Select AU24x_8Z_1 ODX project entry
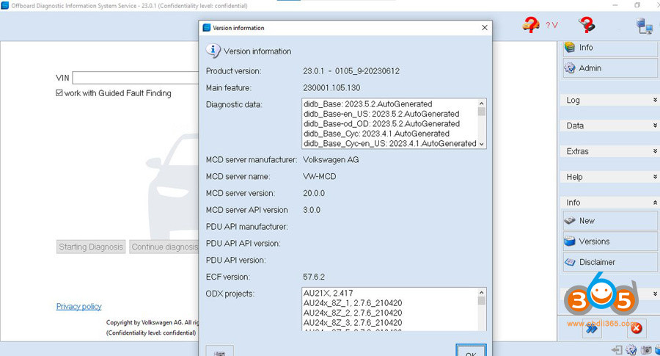 [x=353, y=303]
